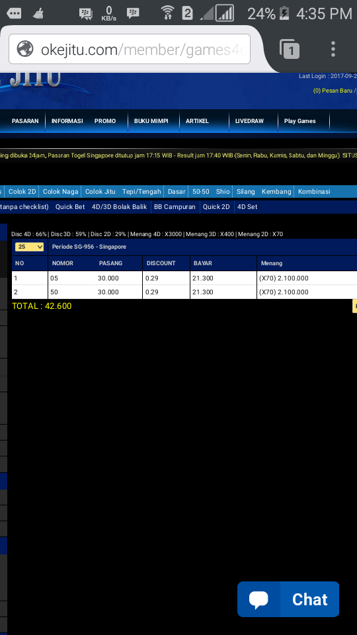
Task: Focus the okejitu.com address bar
Action: [x=130, y=49]
